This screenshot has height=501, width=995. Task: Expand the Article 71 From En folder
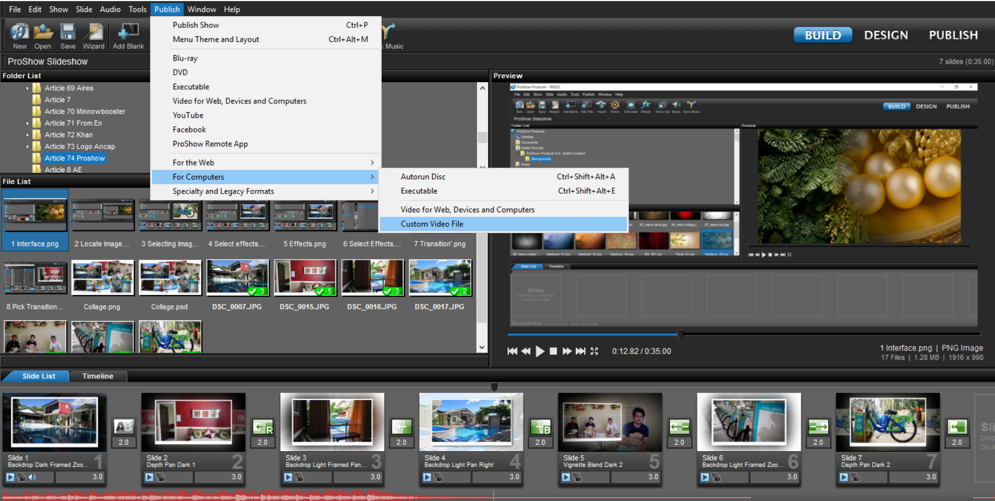click(28, 123)
